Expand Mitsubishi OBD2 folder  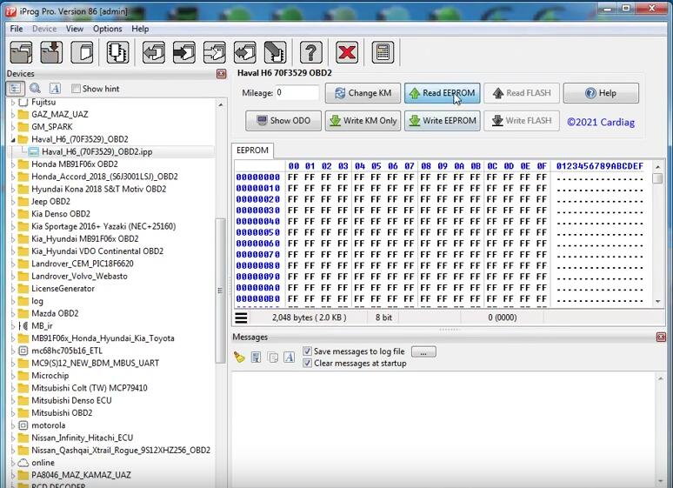[x=13, y=413]
